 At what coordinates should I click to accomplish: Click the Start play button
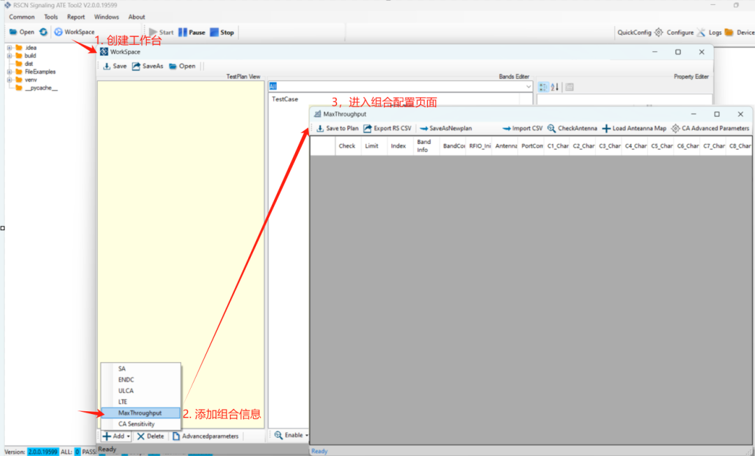161,32
